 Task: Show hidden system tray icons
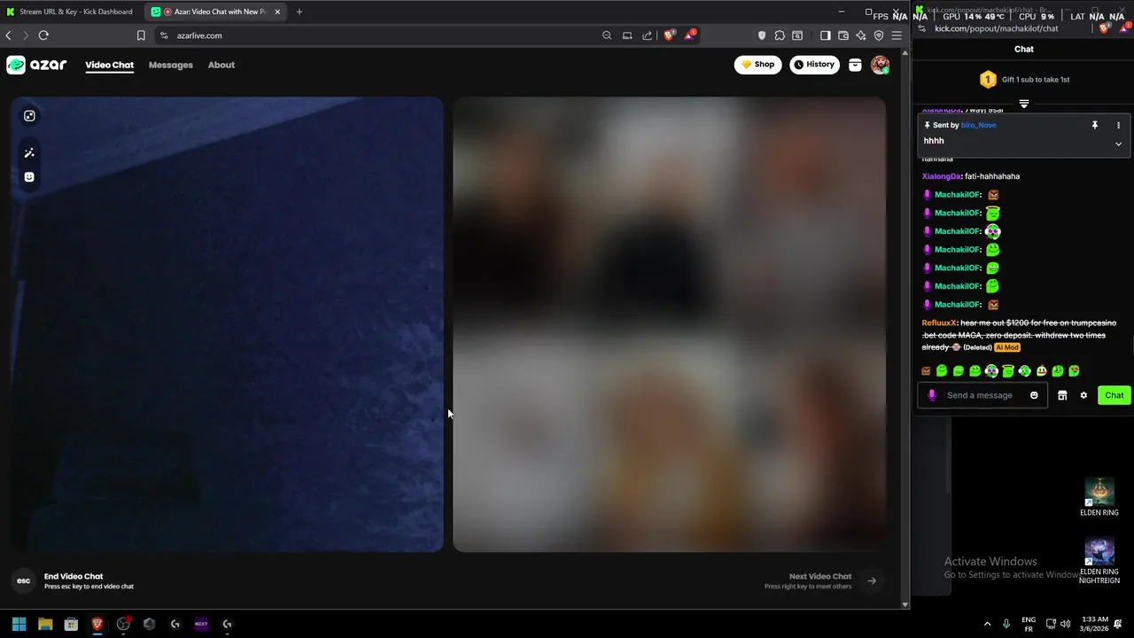click(x=987, y=624)
